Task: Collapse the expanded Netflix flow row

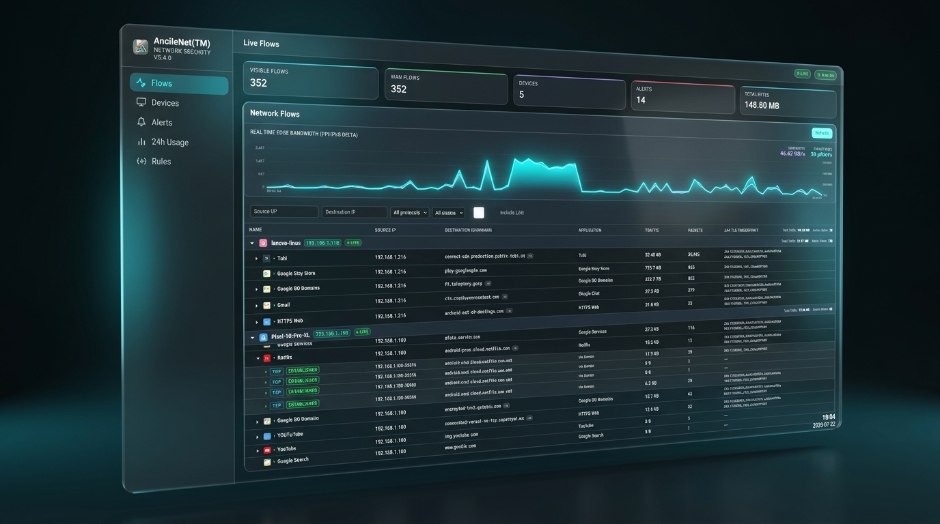Action: [x=258, y=358]
